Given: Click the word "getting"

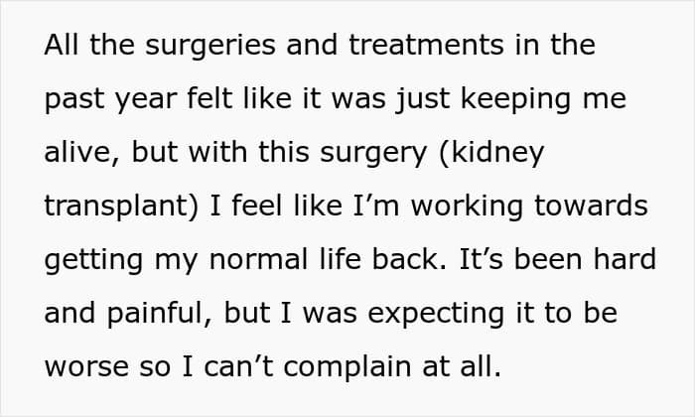Looking at the screenshot, I should point(91,258).
